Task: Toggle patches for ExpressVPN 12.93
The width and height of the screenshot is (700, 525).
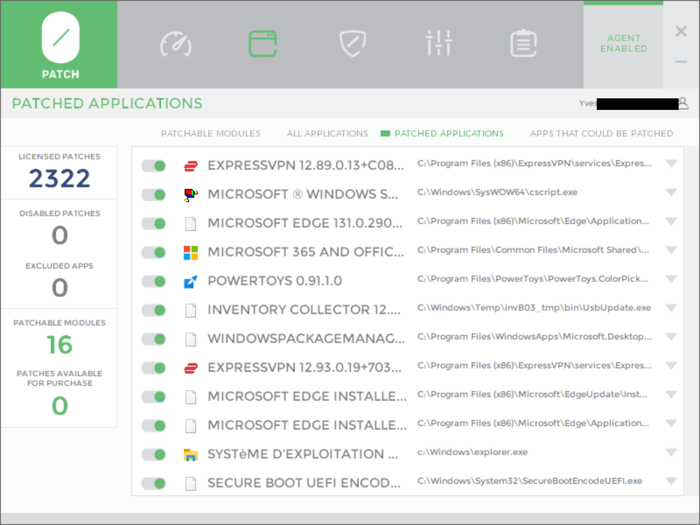Action: (x=154, y=368)
